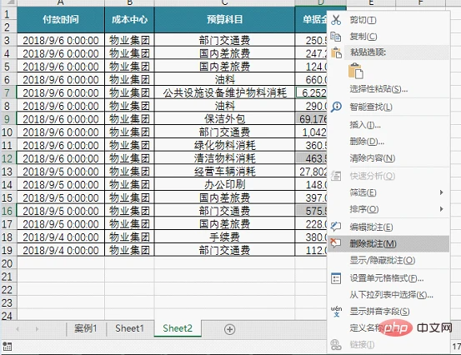Select 智能查找(L) menu entry

point(371,107)
